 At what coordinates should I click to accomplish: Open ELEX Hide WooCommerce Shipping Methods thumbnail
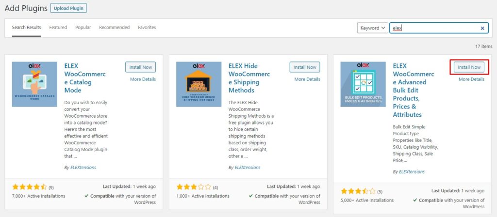199,84
